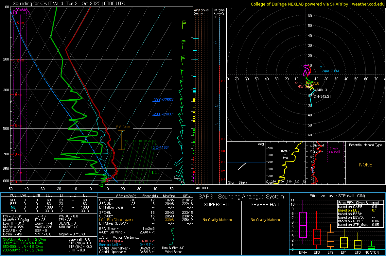
Task: Click the Sfc-3km AGL LR = 1.2 C/km line
Action: click(x=25, y=239)
